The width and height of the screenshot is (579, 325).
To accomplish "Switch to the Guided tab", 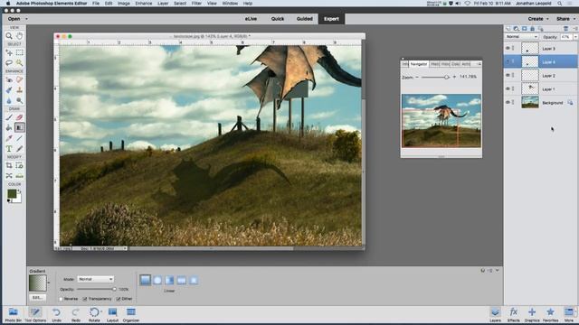I will click(304, 19).
